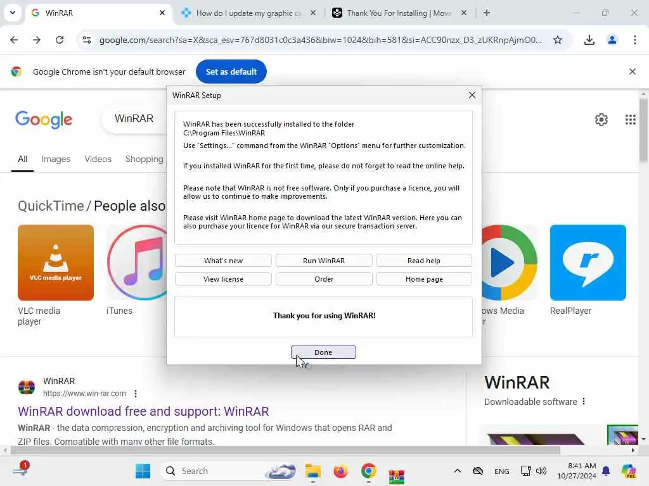Switch to the WinRAR tab
649x486 pixels.
click(x=98, y=13)
